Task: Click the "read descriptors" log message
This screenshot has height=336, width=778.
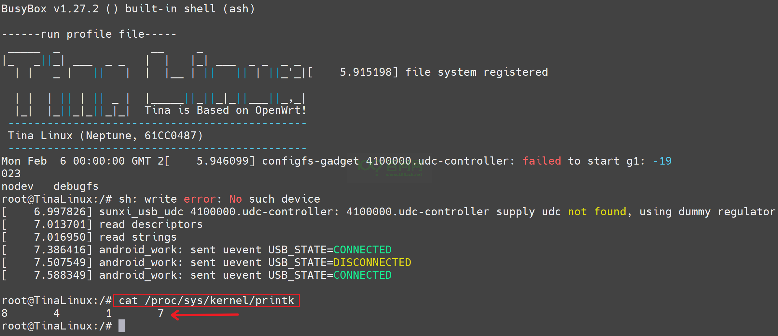Action: 151,224
